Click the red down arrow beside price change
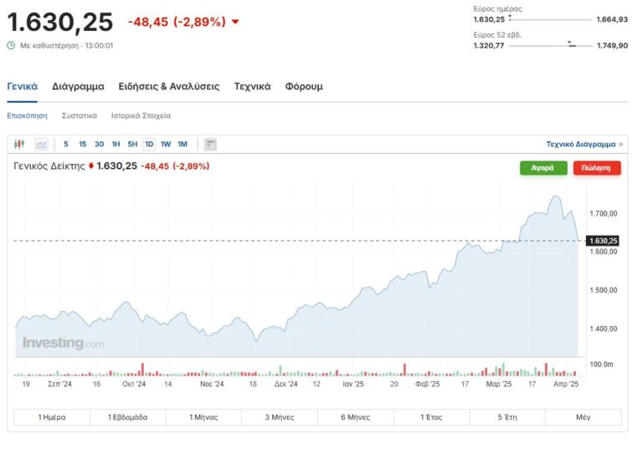 [235, 22]
